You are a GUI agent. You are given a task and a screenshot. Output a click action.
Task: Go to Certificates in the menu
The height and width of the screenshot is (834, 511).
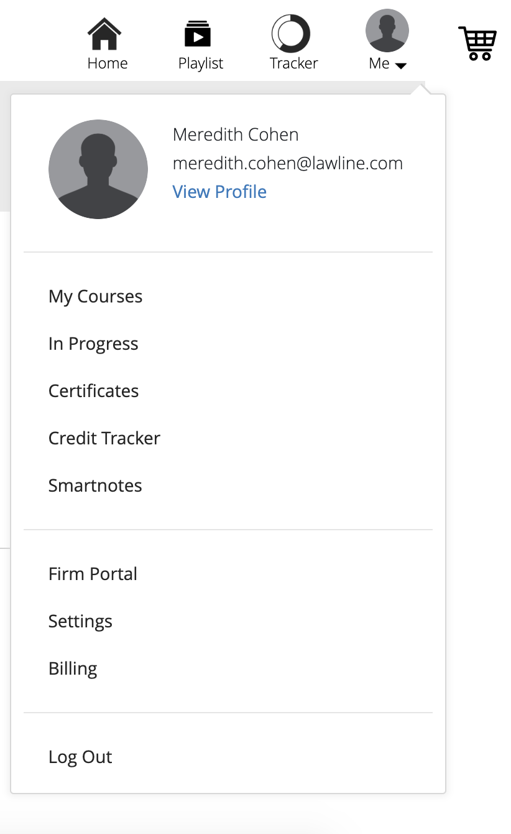[93, 391]
